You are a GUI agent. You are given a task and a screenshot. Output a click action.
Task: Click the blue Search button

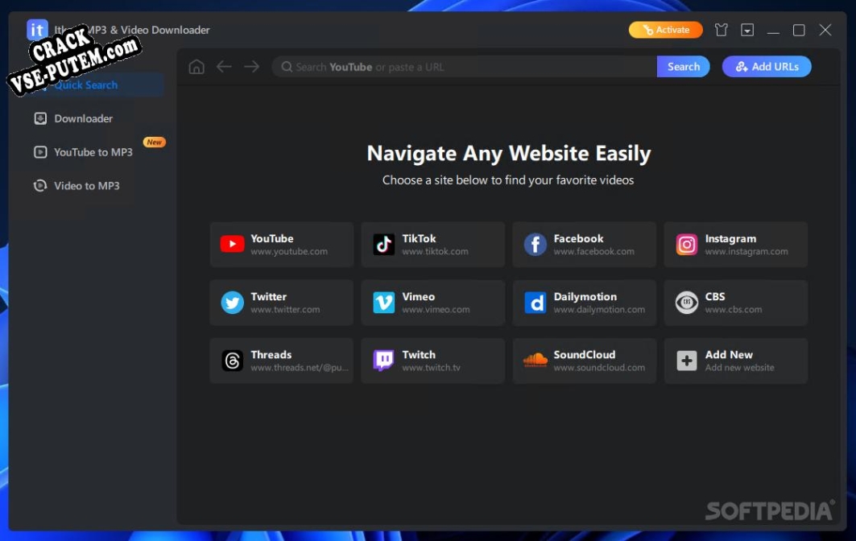tap(683, 67)
